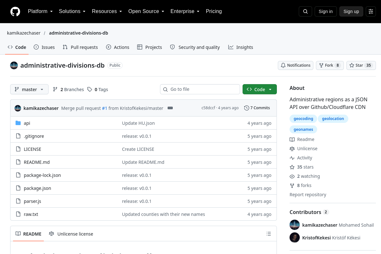The image size is (381, 254).
Task: Open the Solutions menu
Action: (72, 11)
